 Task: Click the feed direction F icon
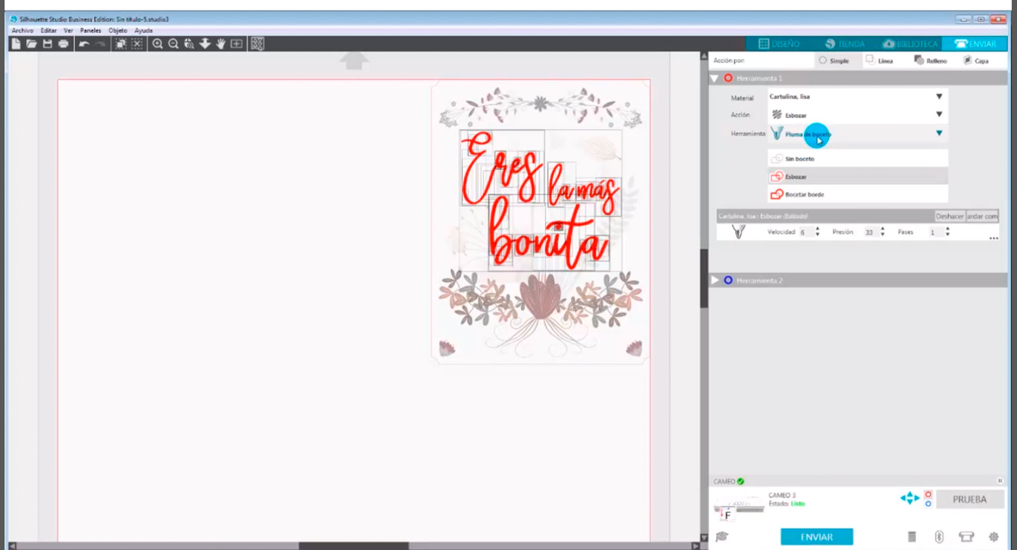(x=728, y=515)
